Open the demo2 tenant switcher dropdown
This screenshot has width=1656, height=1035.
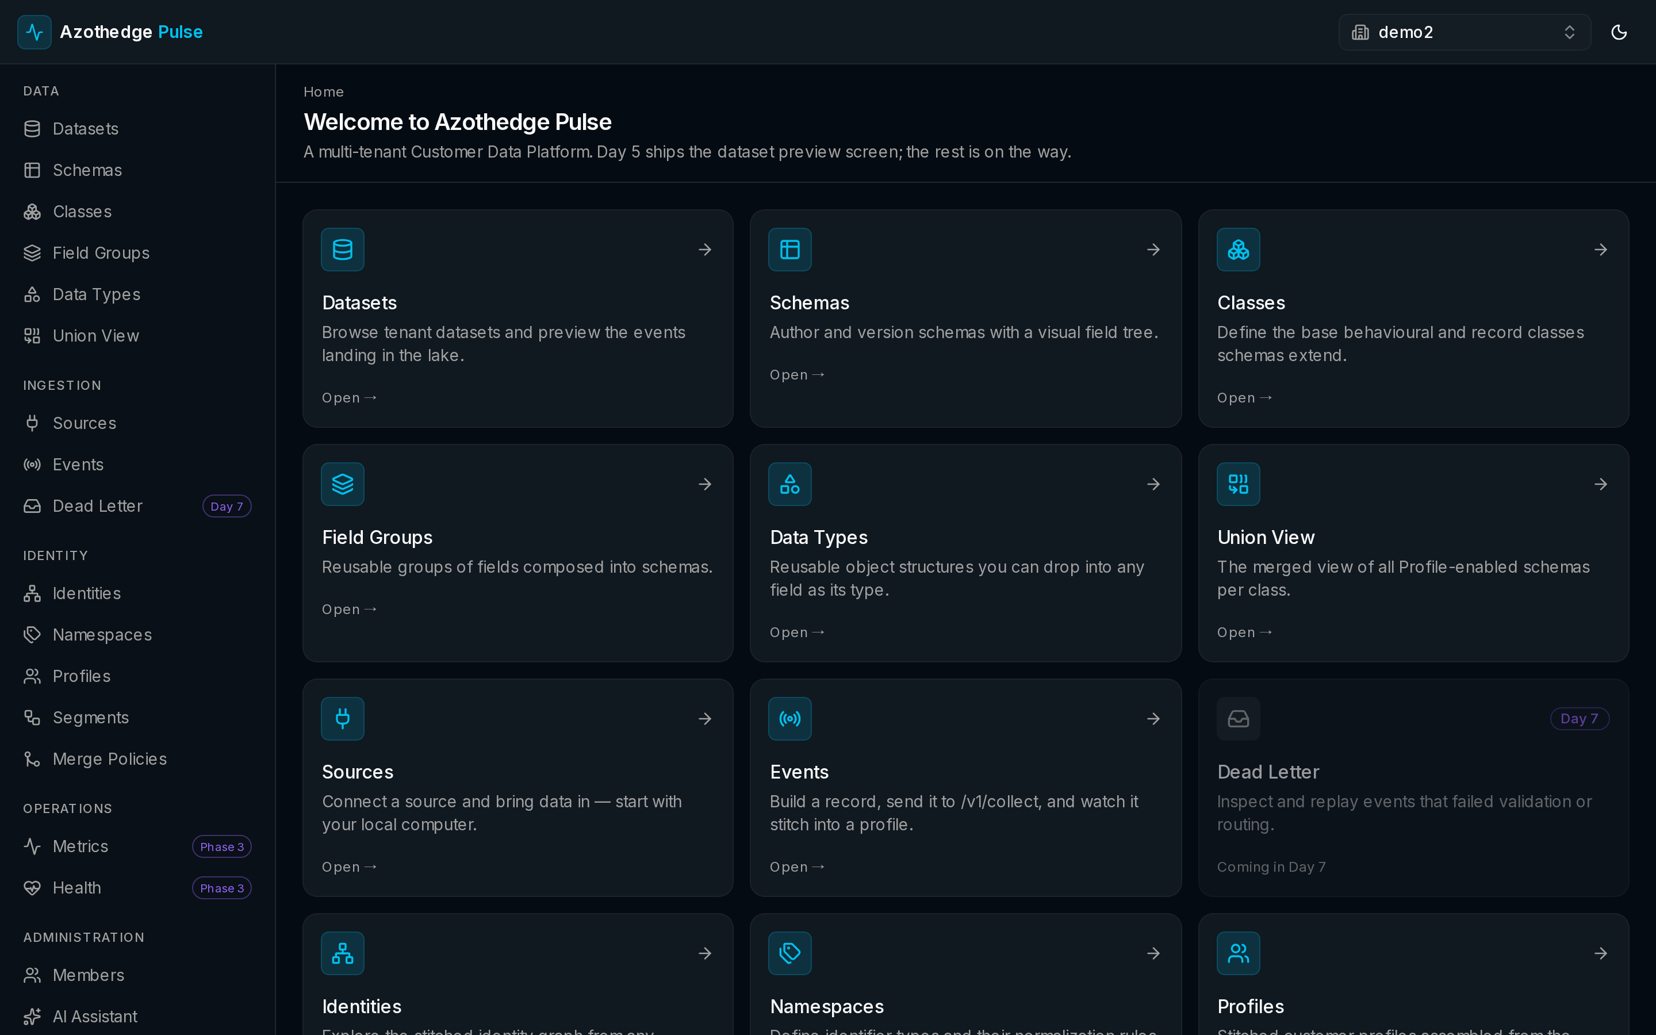1465,32
